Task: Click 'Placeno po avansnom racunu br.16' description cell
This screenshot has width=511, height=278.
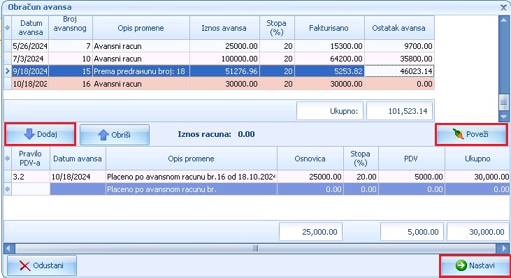Action: [x=192, y=177]
